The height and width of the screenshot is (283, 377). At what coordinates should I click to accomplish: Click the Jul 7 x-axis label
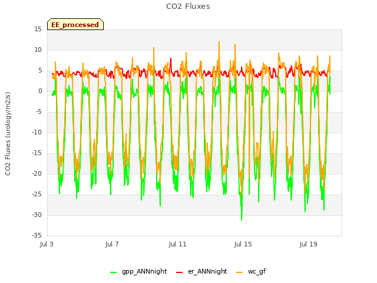[112, 244]
